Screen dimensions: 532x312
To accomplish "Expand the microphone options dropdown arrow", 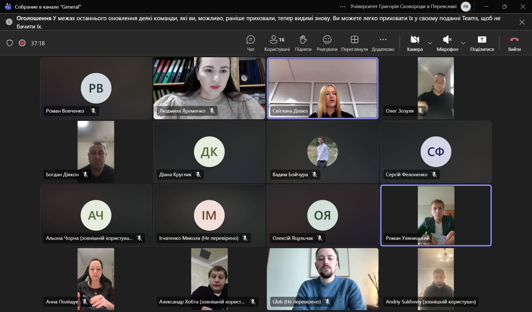I will [463, 43].
